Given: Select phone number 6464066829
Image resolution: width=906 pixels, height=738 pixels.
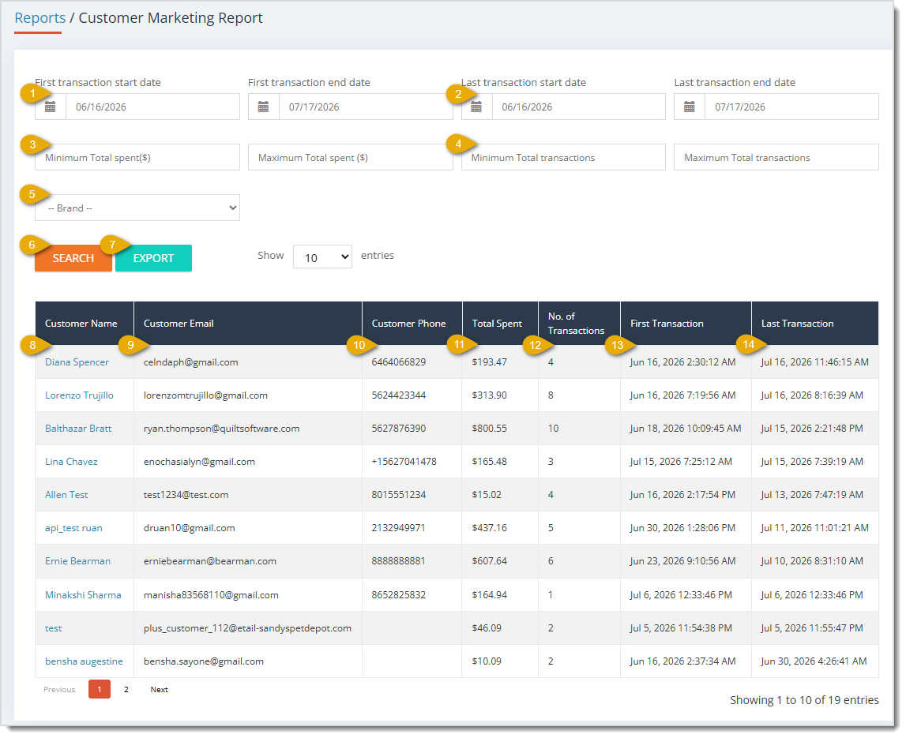Looking at the screenshot, I should pos(399,362).
